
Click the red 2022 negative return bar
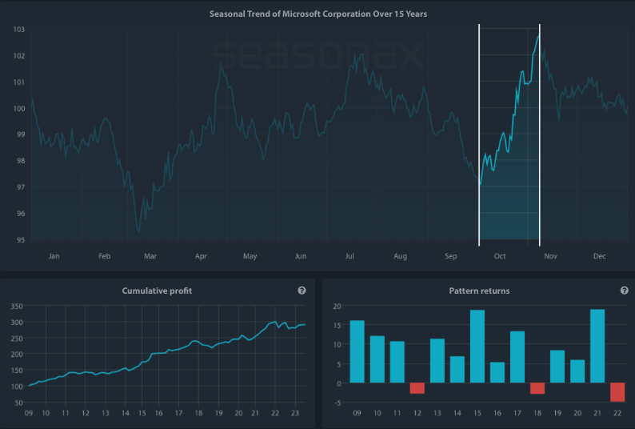pos(617,392)
